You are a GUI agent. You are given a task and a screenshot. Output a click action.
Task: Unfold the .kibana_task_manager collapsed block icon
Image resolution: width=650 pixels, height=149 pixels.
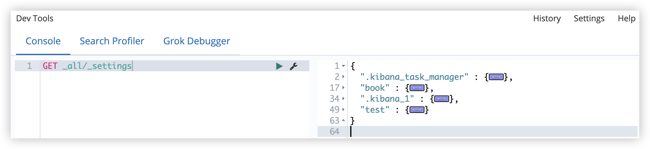[496, 77]
